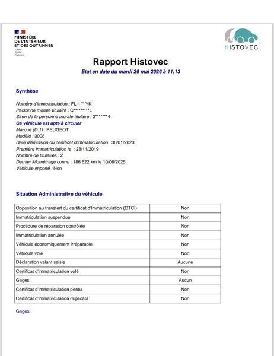This screenshot has width=274, height=356.
Task: Click the PEUGEOT brand value
Action: click(x=58, y=129)
